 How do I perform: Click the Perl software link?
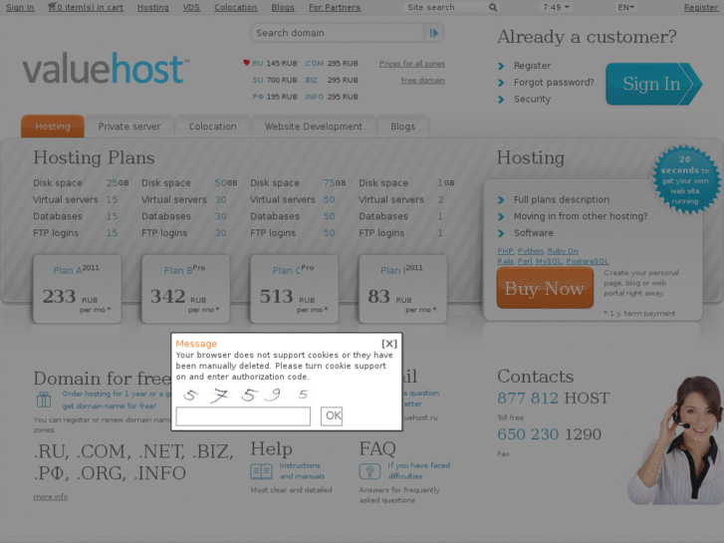point(525,261)
